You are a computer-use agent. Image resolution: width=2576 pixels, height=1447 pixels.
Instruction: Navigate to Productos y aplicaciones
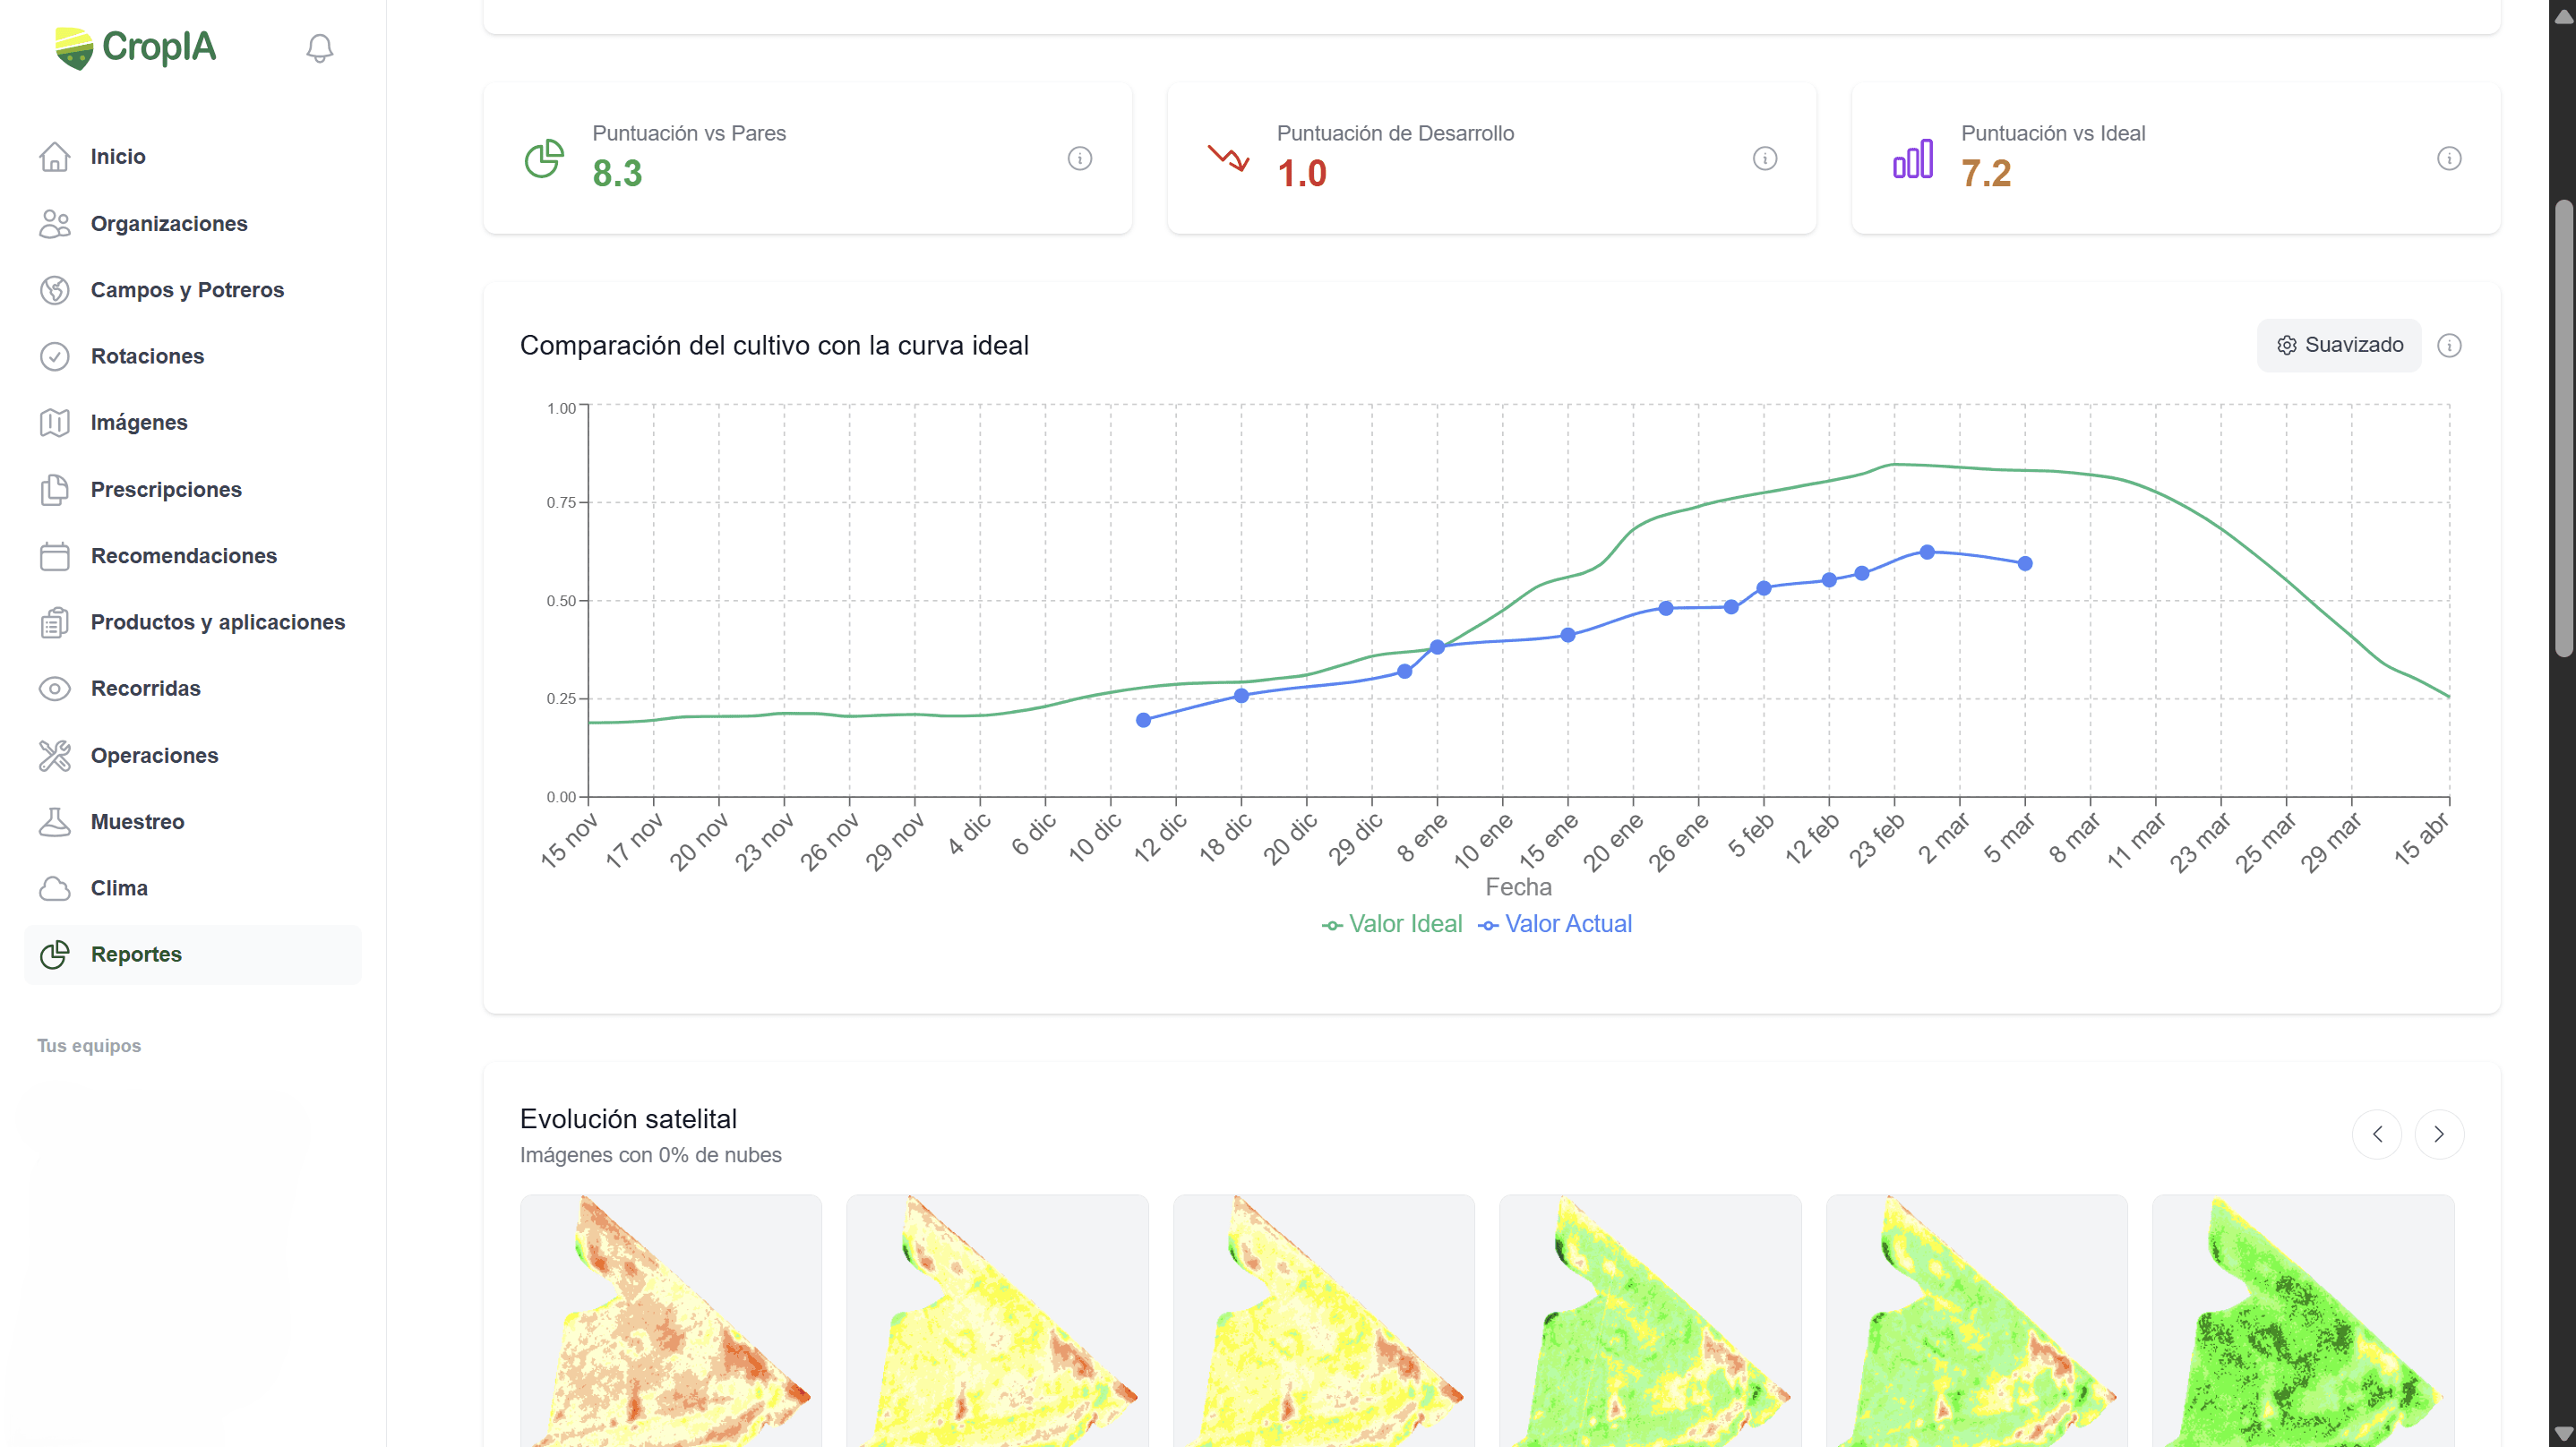(x=217, y=622)
